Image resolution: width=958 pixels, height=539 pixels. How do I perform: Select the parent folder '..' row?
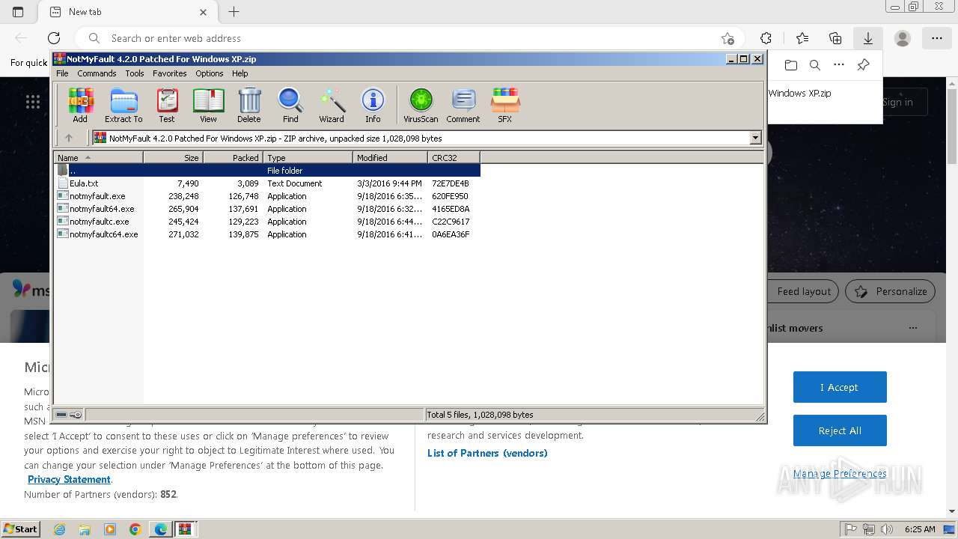click(x=267, y=171)
